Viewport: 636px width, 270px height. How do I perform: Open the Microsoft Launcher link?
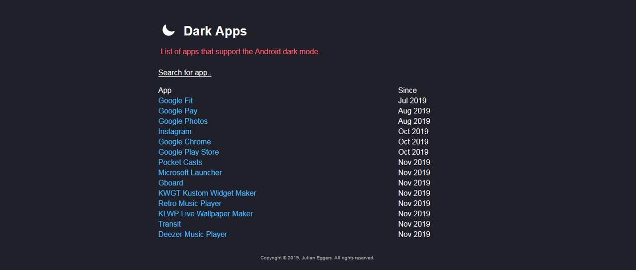pos(190,173)
